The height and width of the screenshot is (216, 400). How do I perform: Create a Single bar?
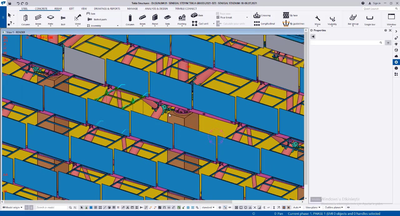tap(370, 20)
